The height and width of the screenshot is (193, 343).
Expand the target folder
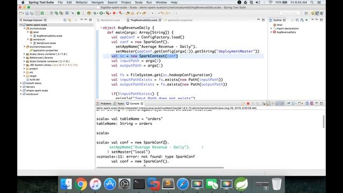[x=25, y=76]
